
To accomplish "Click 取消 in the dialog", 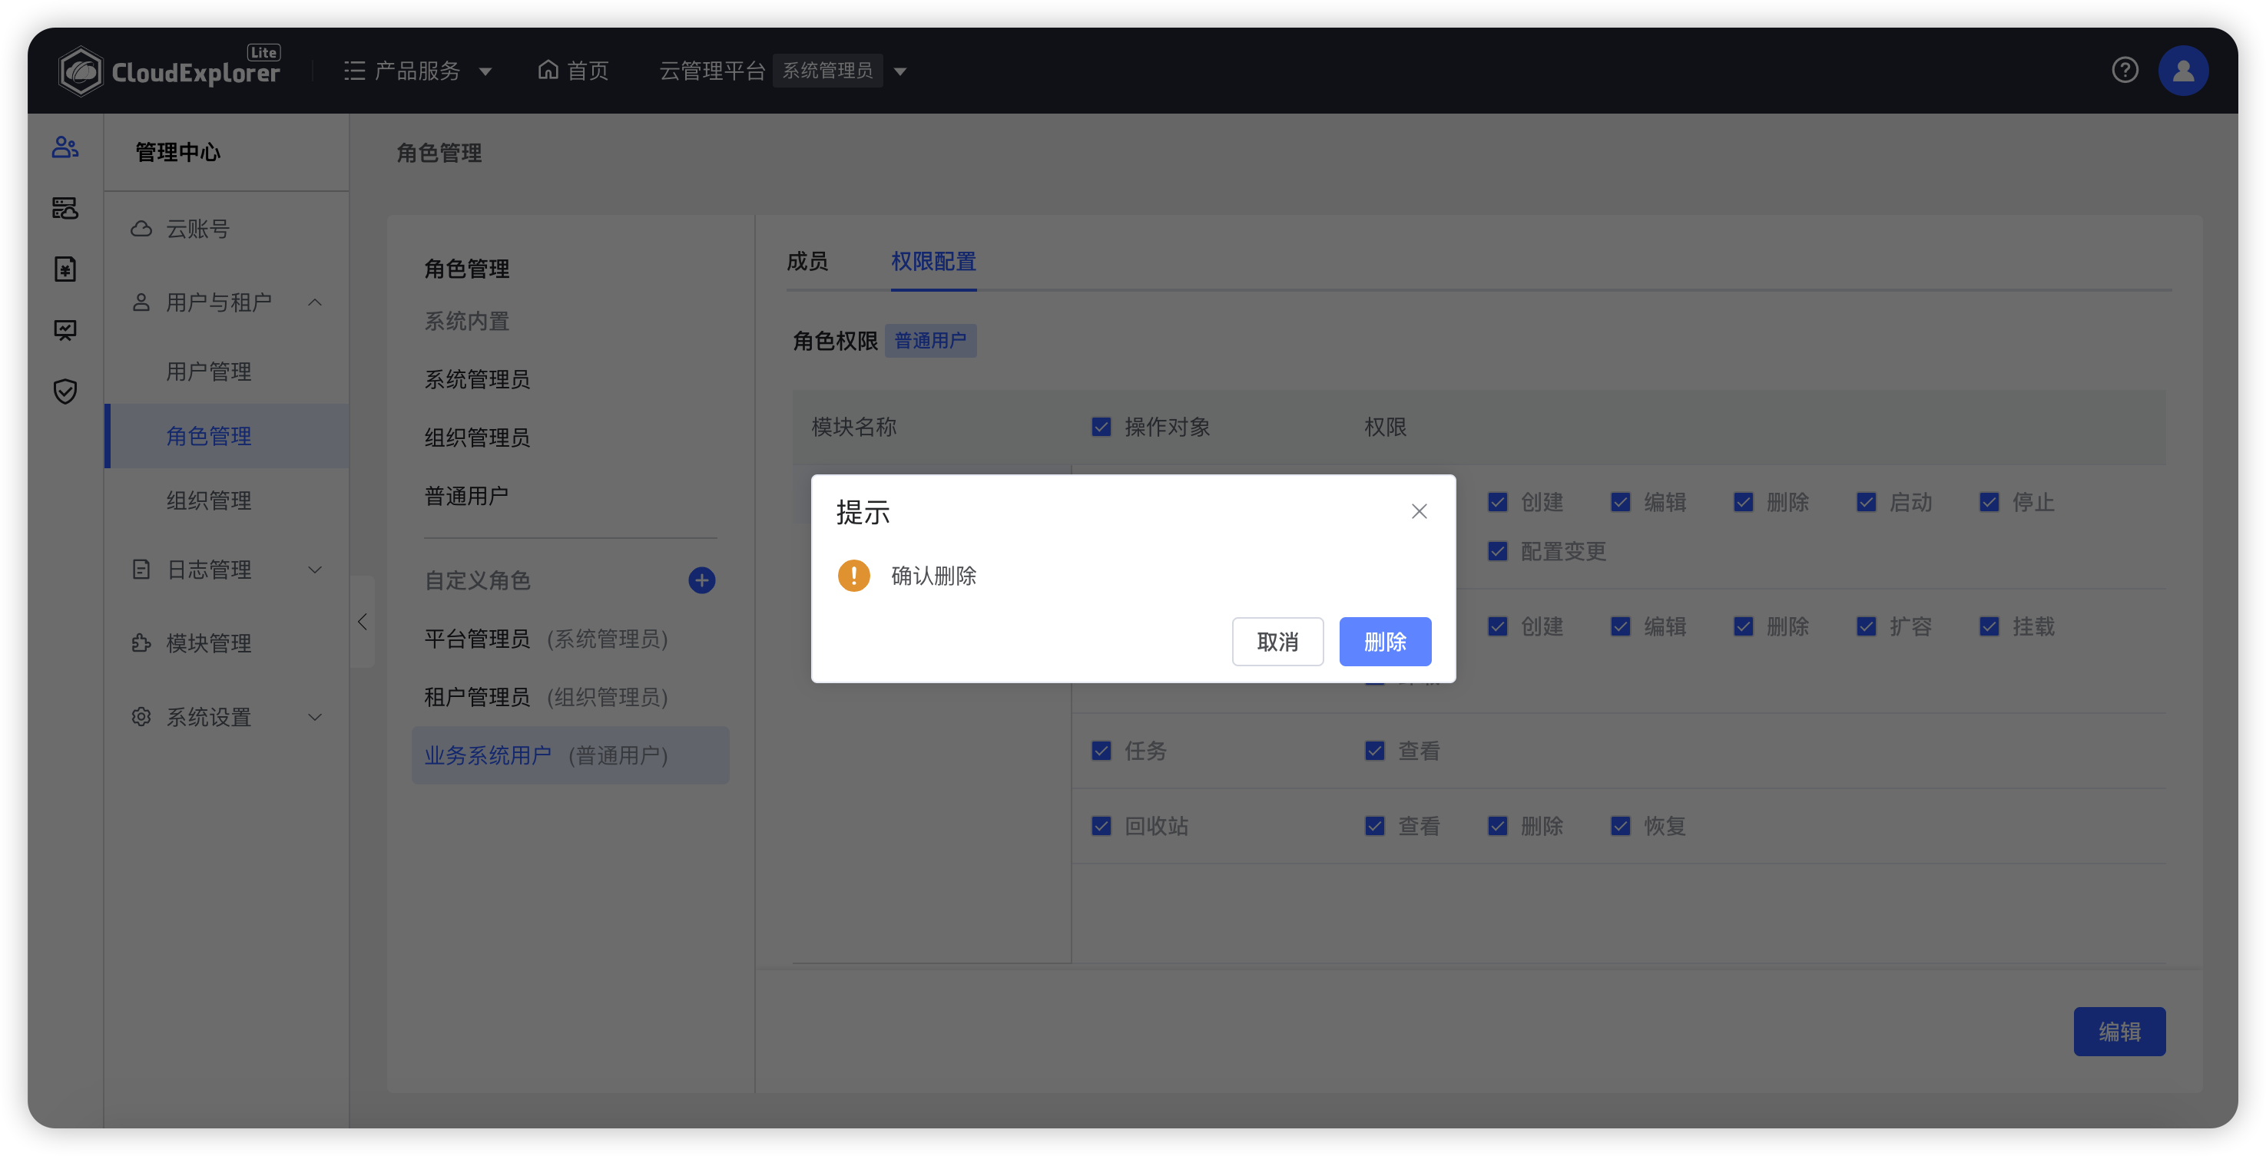I will click(x=1277, y=642).
